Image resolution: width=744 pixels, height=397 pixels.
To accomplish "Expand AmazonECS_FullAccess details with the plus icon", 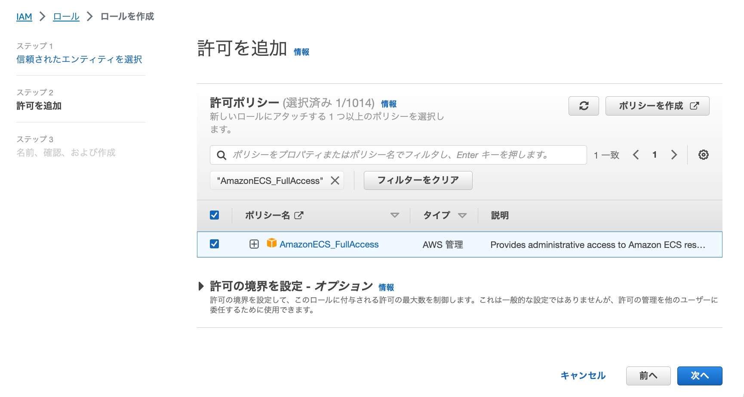I will (254, 244).
